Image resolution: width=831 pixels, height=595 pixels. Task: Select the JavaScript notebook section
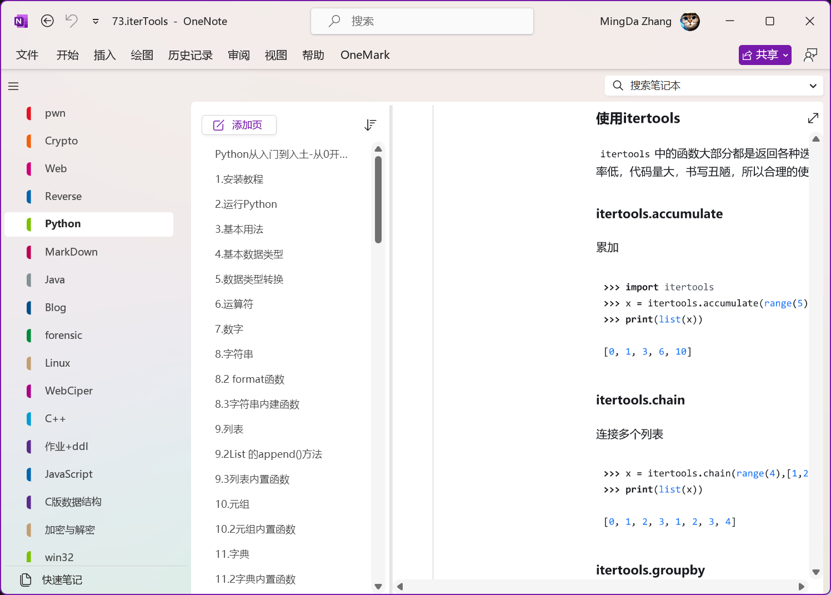68,474
